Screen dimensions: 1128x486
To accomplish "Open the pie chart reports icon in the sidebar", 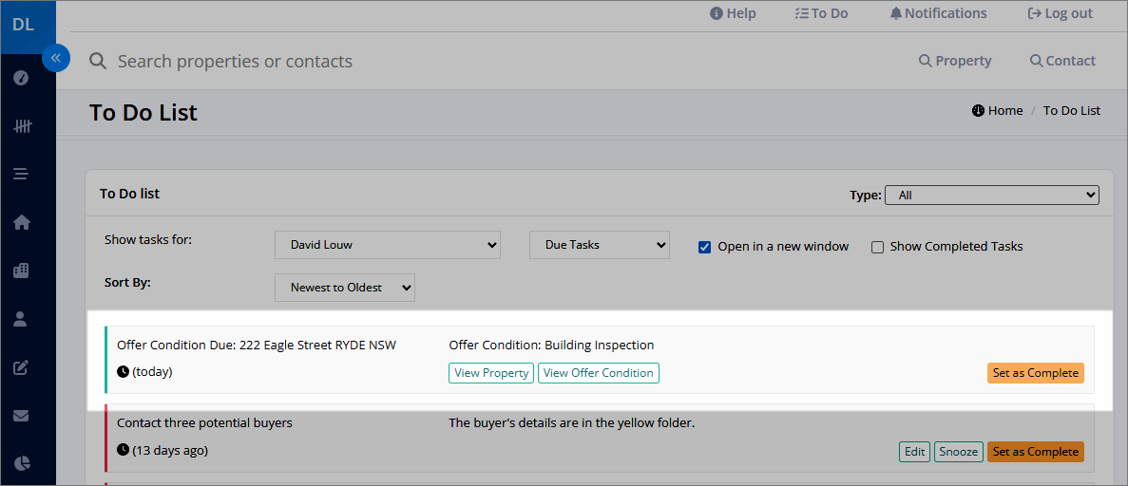I will tap(22, 463).
